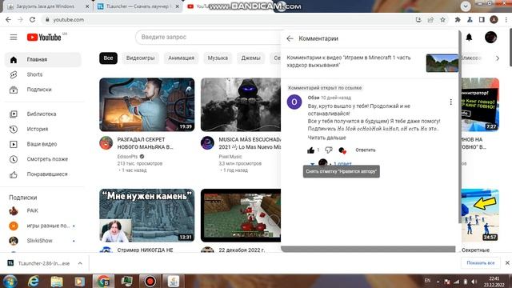The height and width of the screenshot is (288, 512).
Task: Open the Обзи commenter name
Action: [313, 98]
